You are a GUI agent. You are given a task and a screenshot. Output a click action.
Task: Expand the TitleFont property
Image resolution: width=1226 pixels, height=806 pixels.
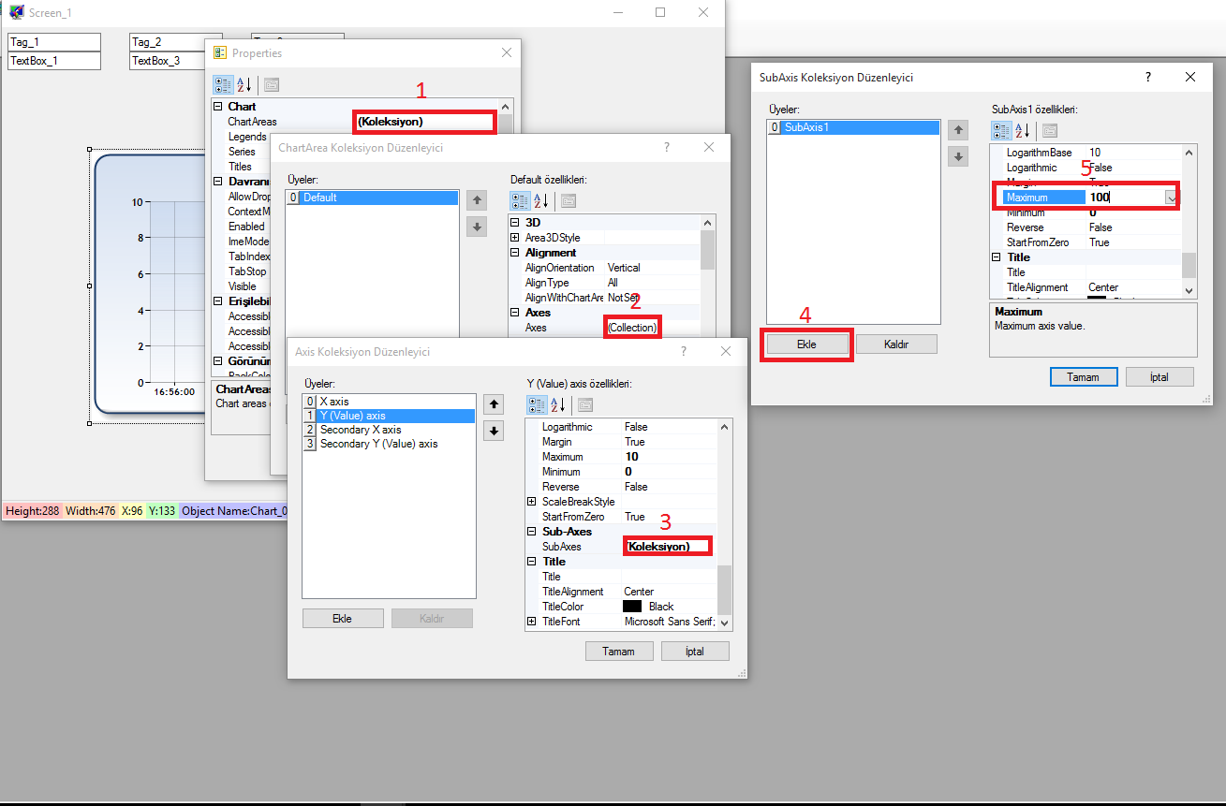click(x=532, y=622)
